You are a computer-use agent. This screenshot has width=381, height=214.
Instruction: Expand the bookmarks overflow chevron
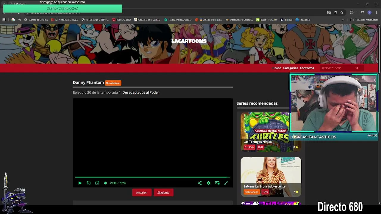(x=343, y=20)
